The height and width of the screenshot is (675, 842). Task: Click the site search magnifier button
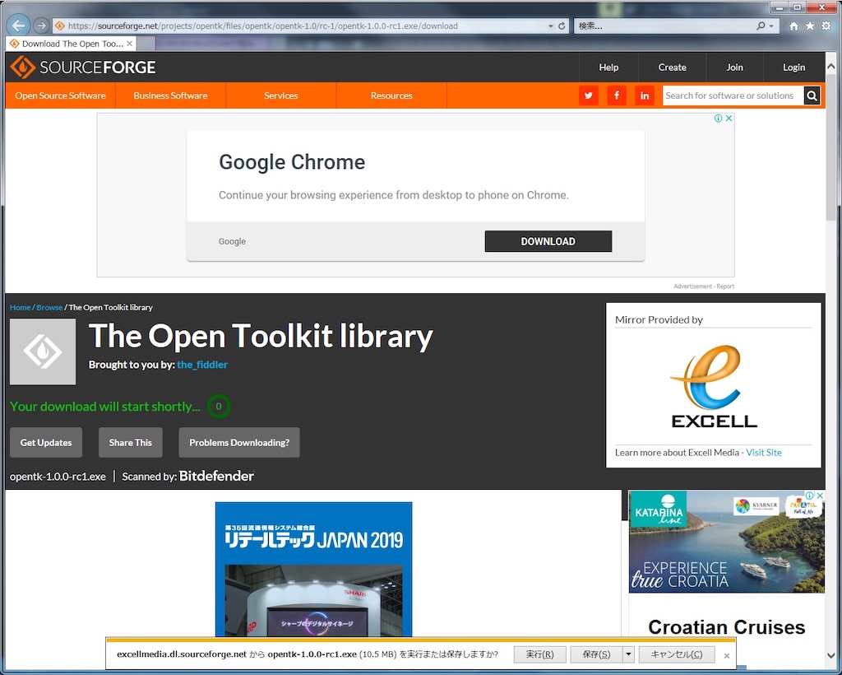[x=812, y=95]
